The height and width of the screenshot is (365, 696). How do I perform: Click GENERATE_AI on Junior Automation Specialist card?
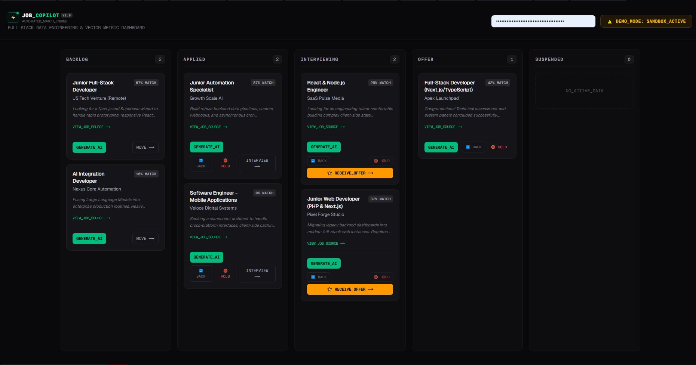206,147
